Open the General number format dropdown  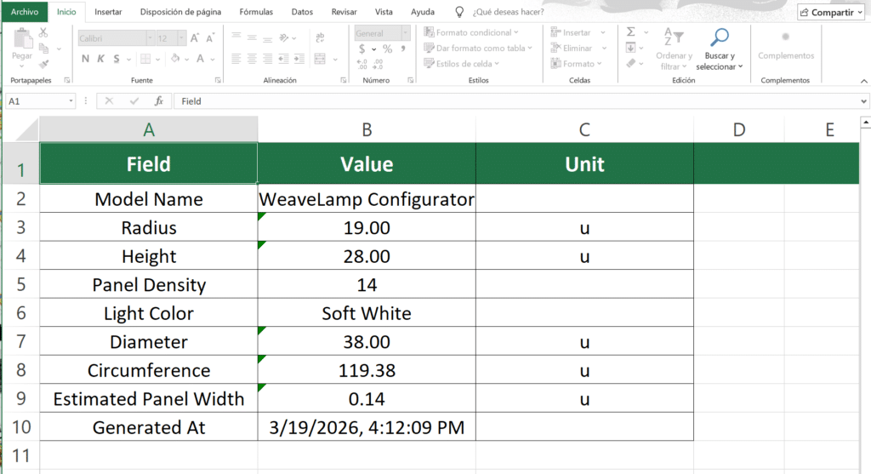pos(405,33)
